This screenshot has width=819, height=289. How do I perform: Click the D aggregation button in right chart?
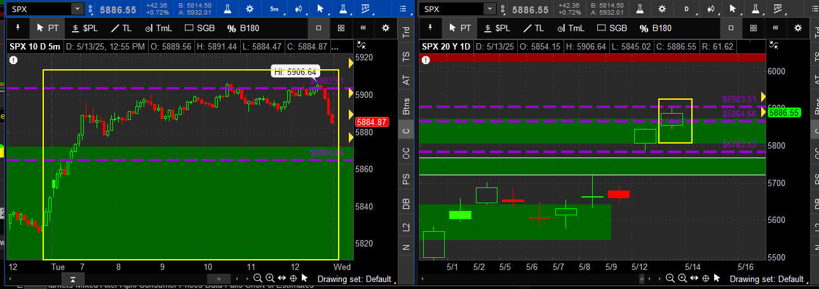tap(686, 9)
